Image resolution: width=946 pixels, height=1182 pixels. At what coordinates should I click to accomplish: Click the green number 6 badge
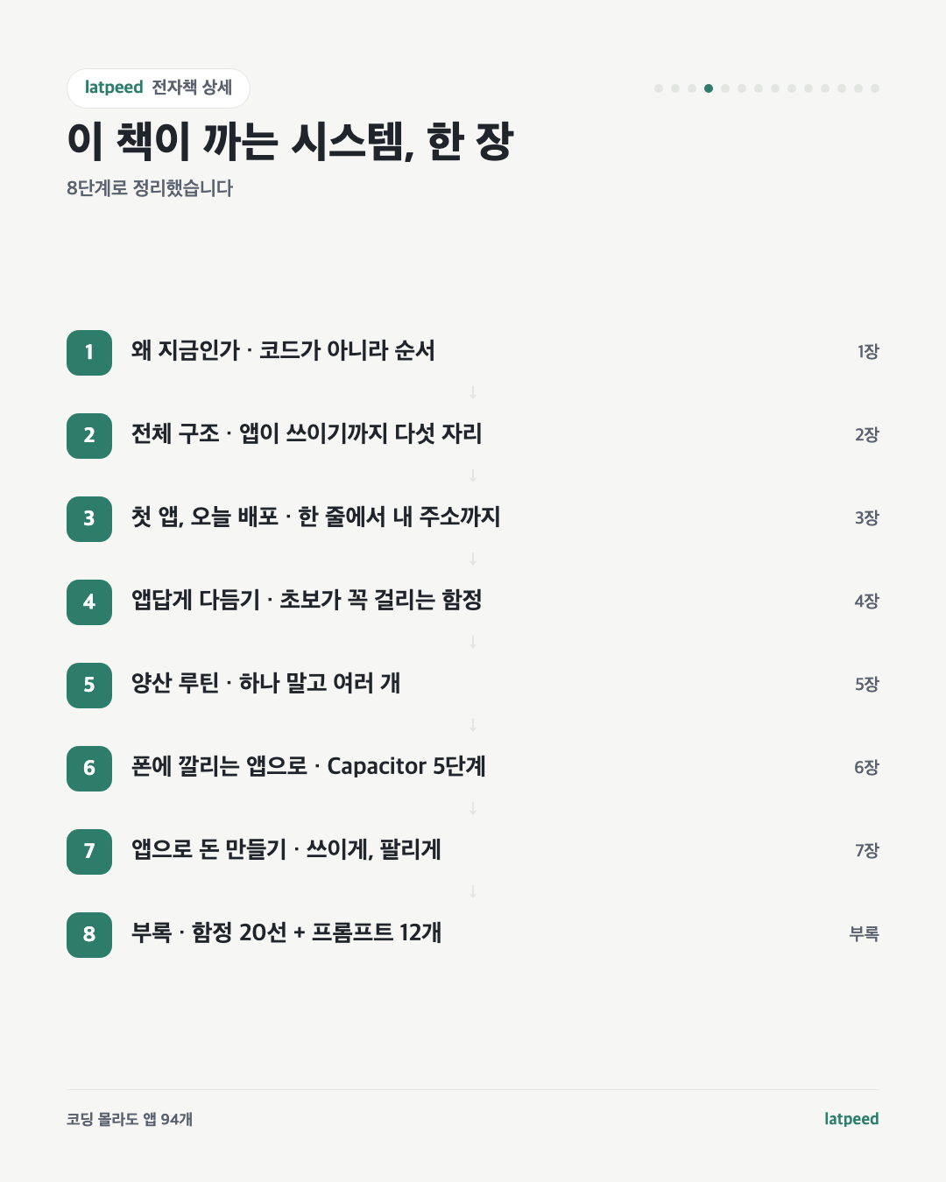(x=89, y=769)
